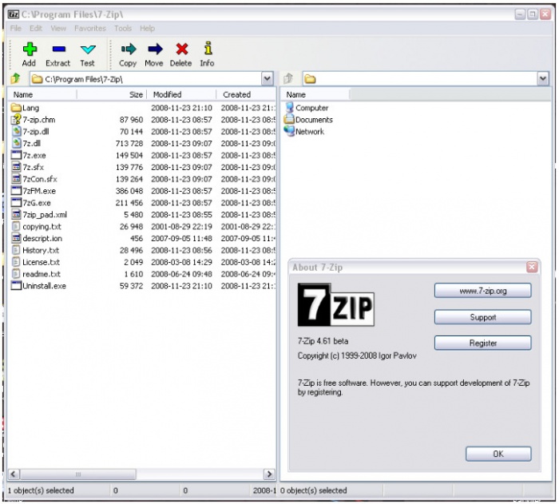Click the right panel Name column header
Screen dimensions: 559x504
click(x=315, y=94)
